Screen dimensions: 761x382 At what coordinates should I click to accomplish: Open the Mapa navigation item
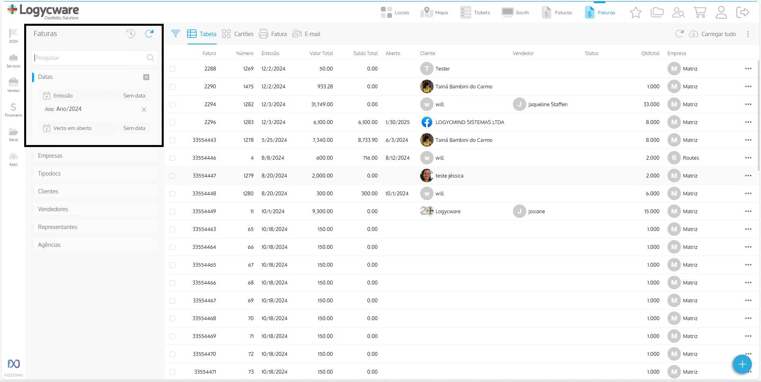(x=434, y=13)
